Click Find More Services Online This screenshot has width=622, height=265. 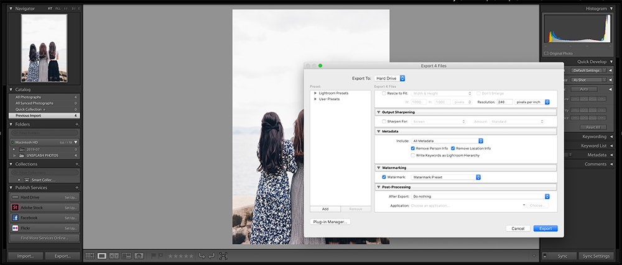click(x=44, y=238)
